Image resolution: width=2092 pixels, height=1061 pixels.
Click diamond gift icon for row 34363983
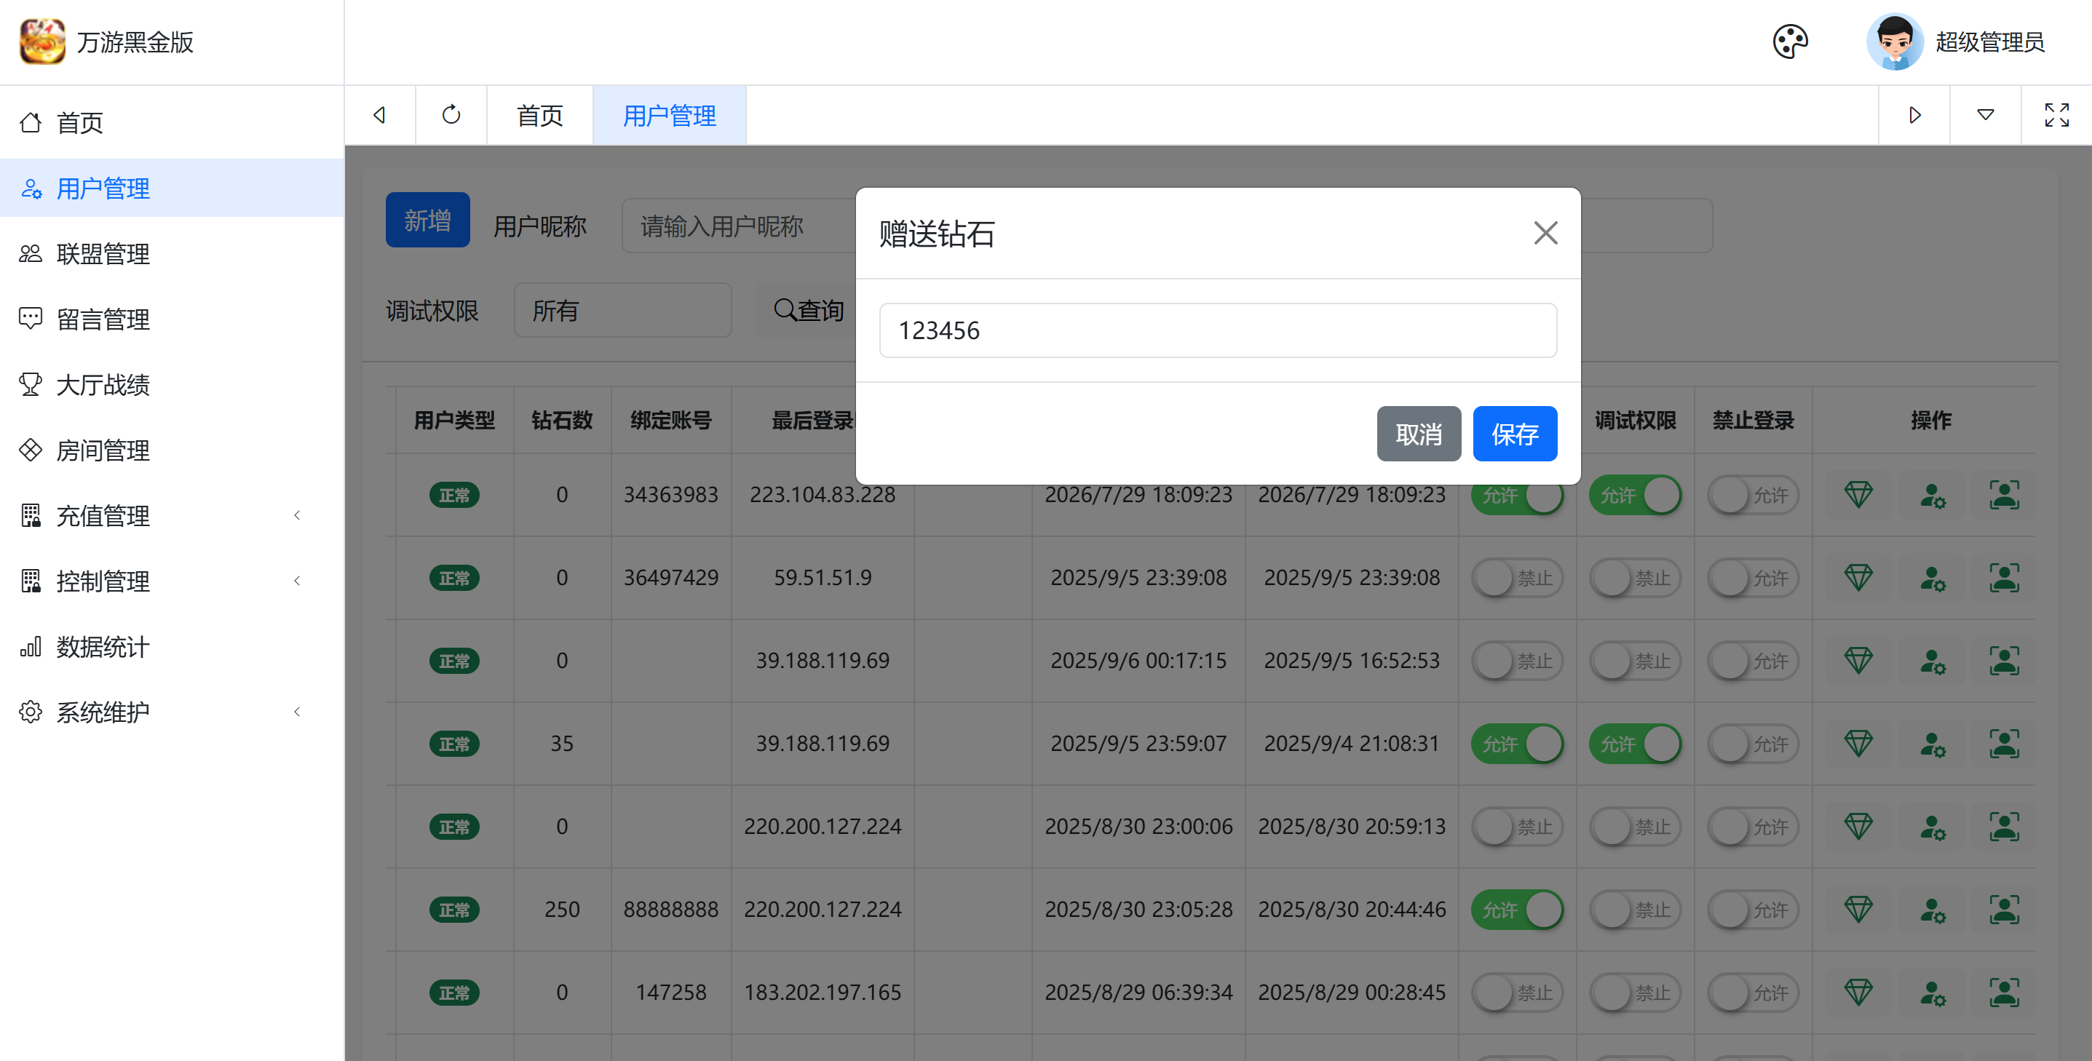coord(1858,495)
